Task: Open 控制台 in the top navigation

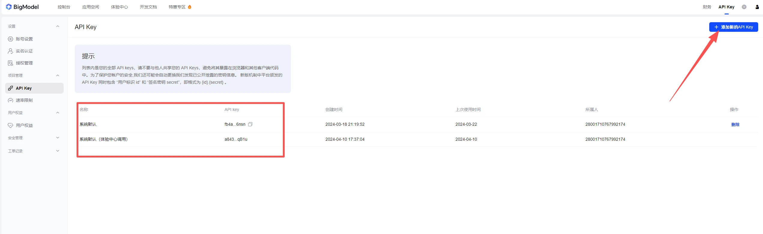Action: [x=64, y=7]
